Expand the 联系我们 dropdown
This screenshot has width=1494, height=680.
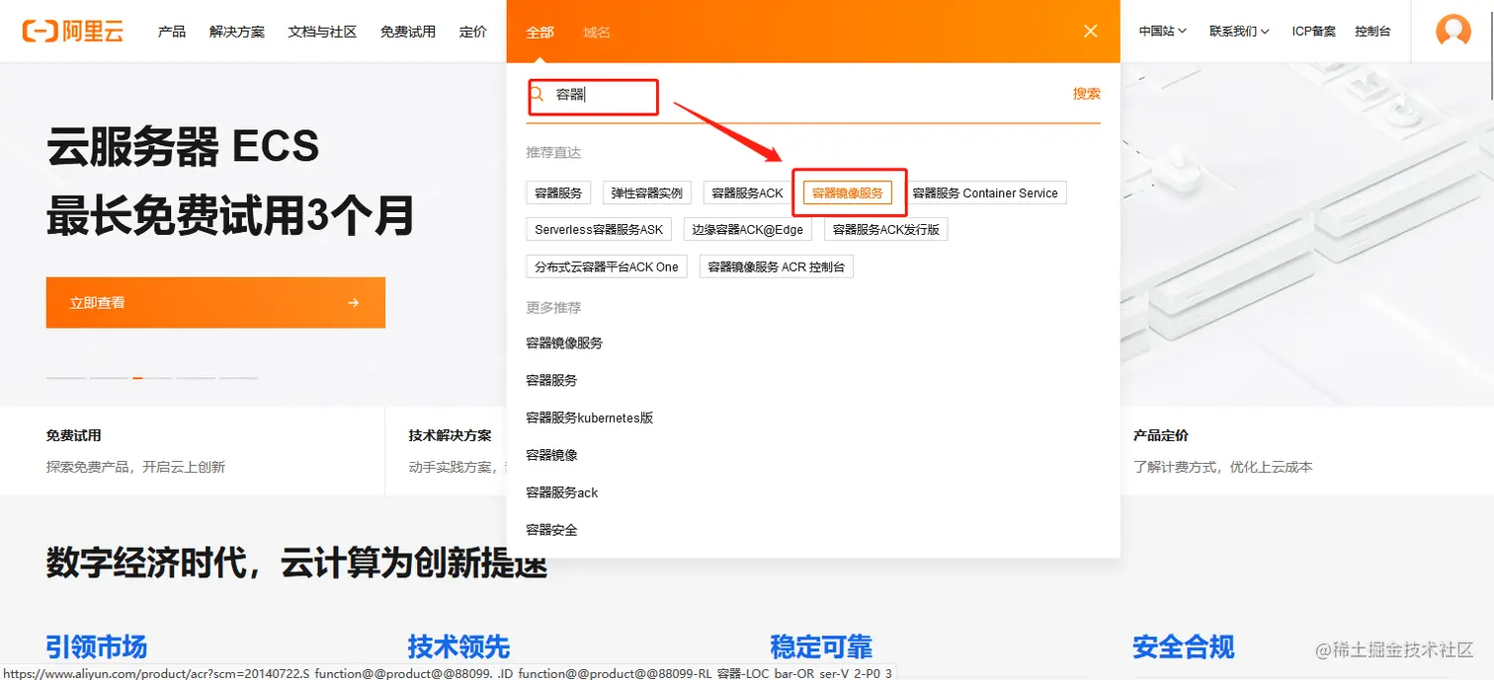[1239, 32]
